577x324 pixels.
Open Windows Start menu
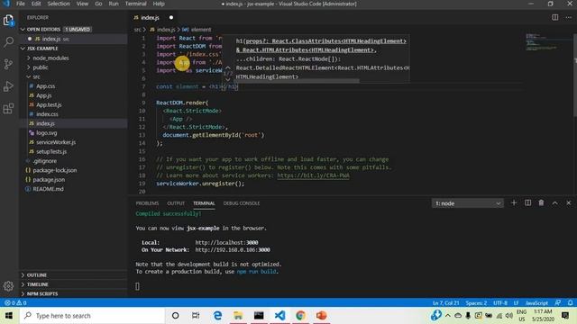point(9,316)
